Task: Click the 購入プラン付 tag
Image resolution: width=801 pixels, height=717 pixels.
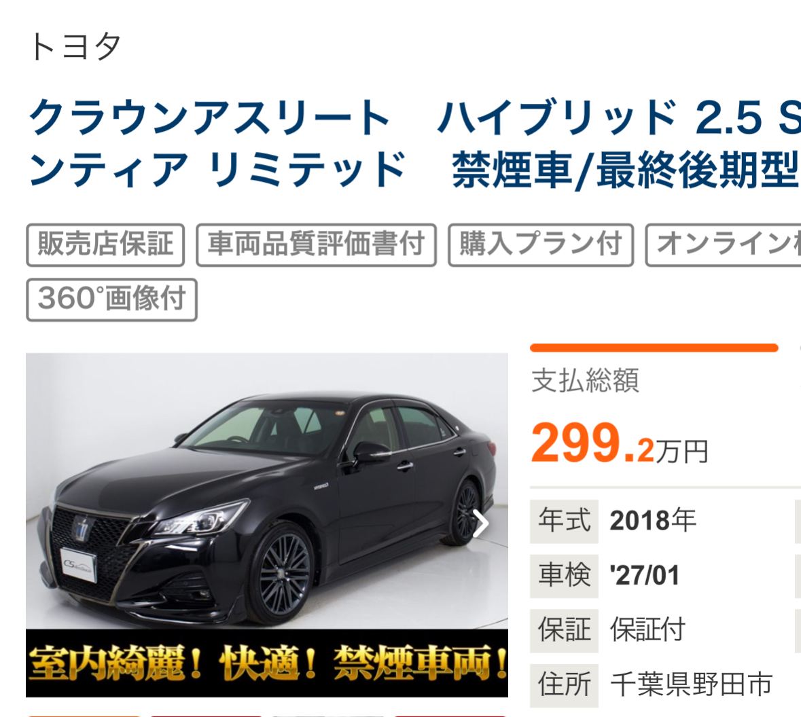Action: point(541,244)
